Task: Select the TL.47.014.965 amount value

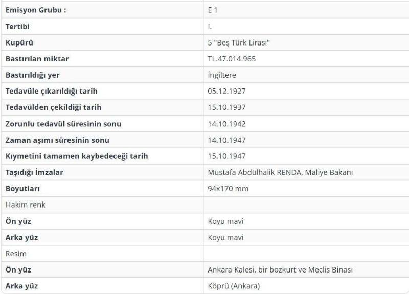Action: (232, 59)
